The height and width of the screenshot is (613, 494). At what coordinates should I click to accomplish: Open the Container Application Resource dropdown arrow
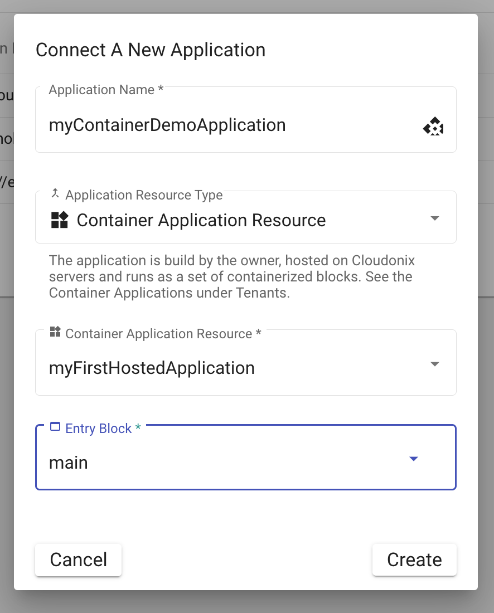pyautogui.click(x=435, y=364)
